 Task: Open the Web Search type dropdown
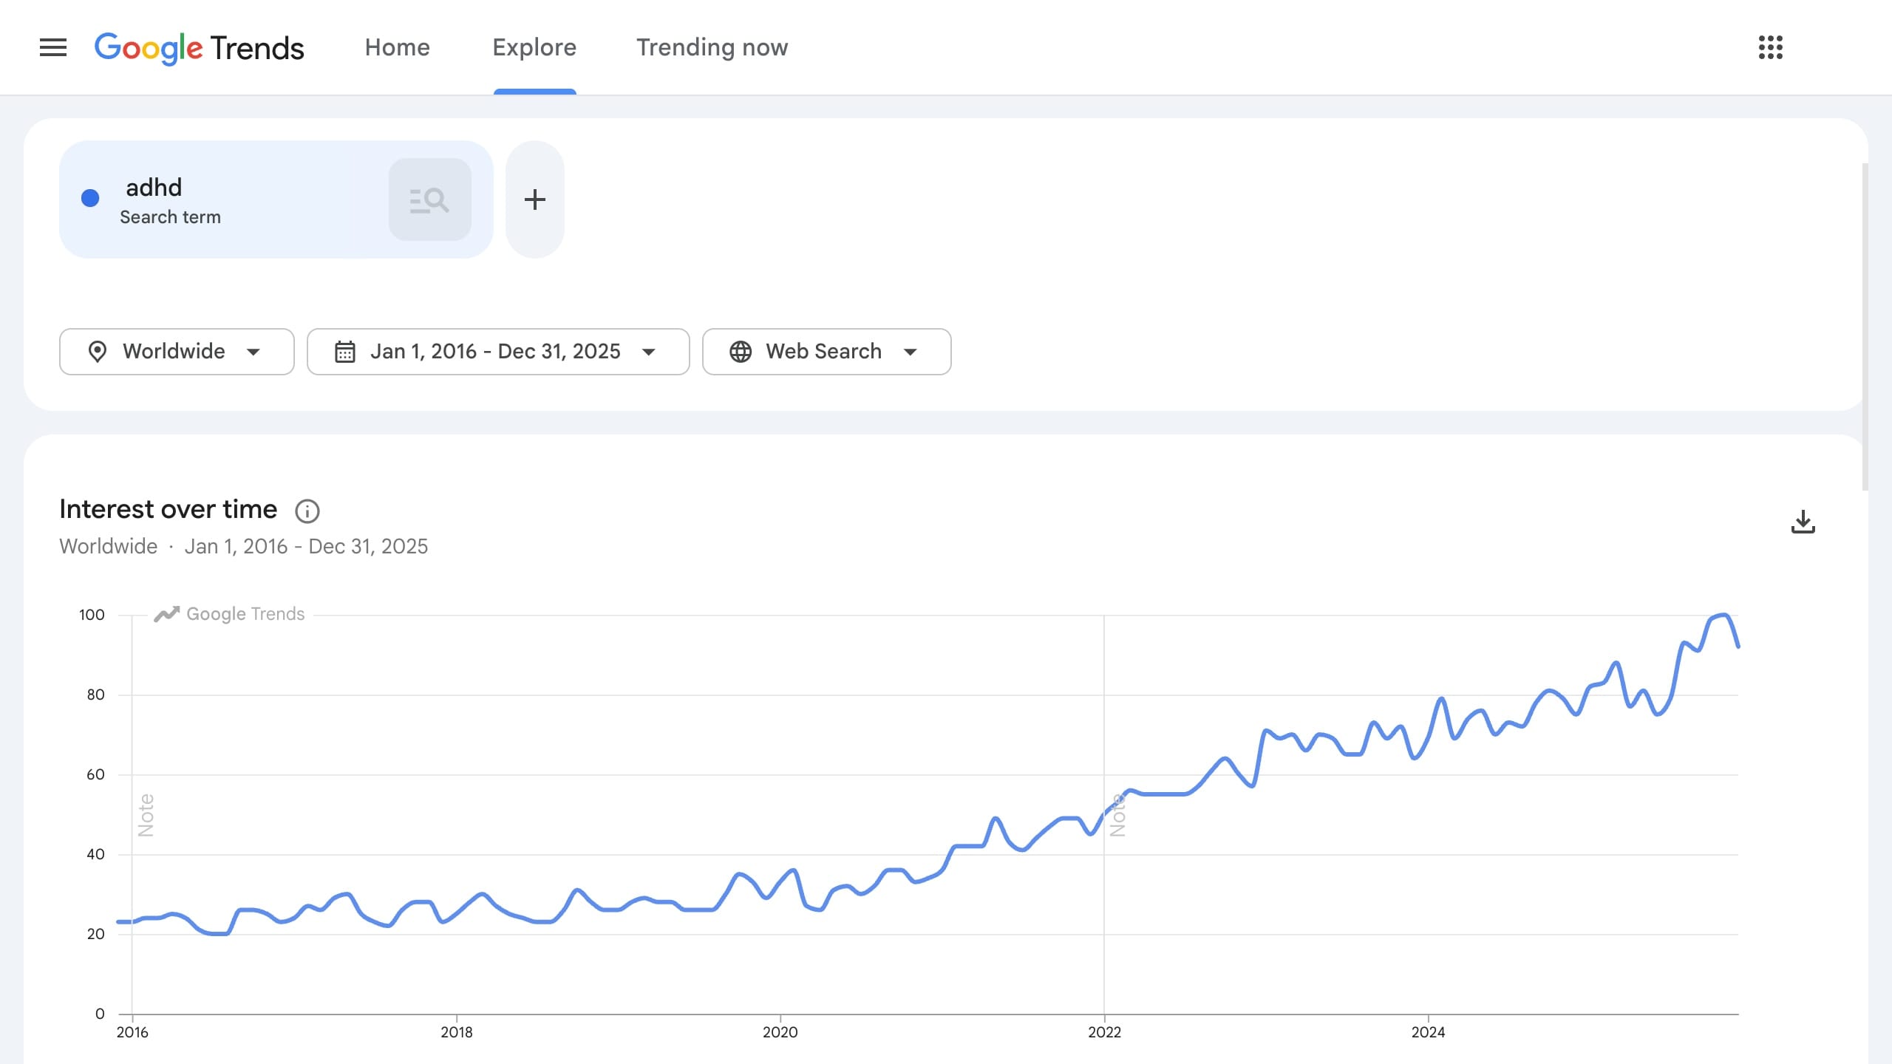coord(826,352)
